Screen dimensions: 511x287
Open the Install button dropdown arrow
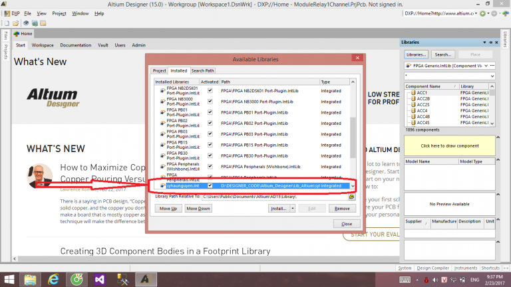[293, 209]
